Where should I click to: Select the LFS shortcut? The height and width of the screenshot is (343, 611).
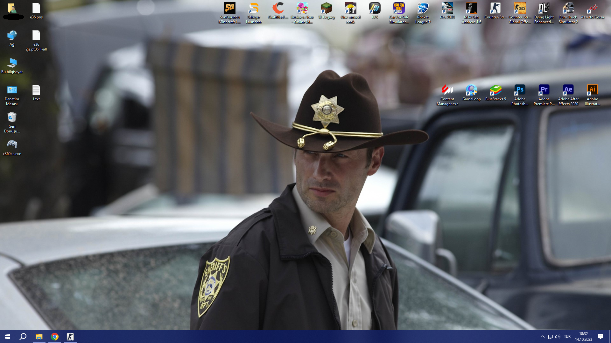[x=375, y=11]
